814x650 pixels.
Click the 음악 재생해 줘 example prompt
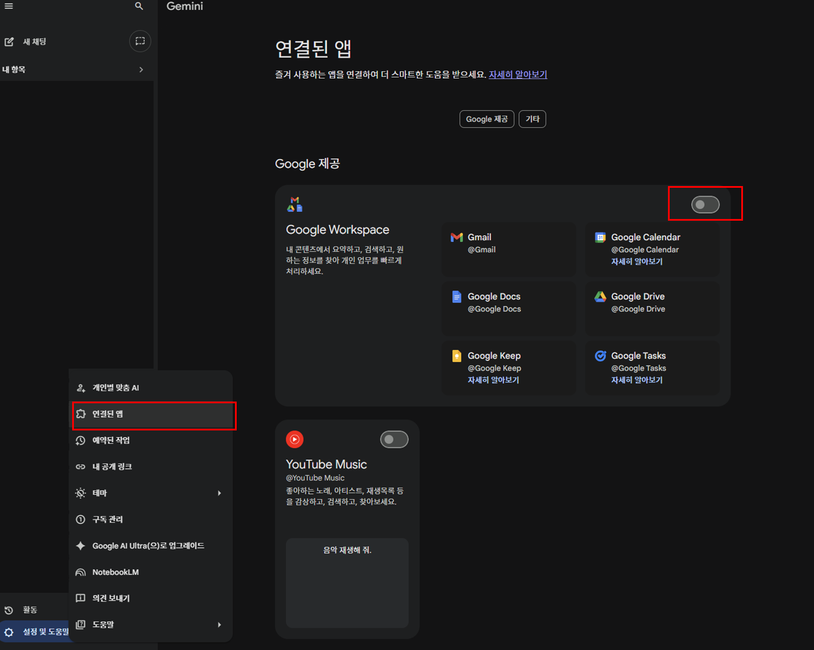pos(347,583)
